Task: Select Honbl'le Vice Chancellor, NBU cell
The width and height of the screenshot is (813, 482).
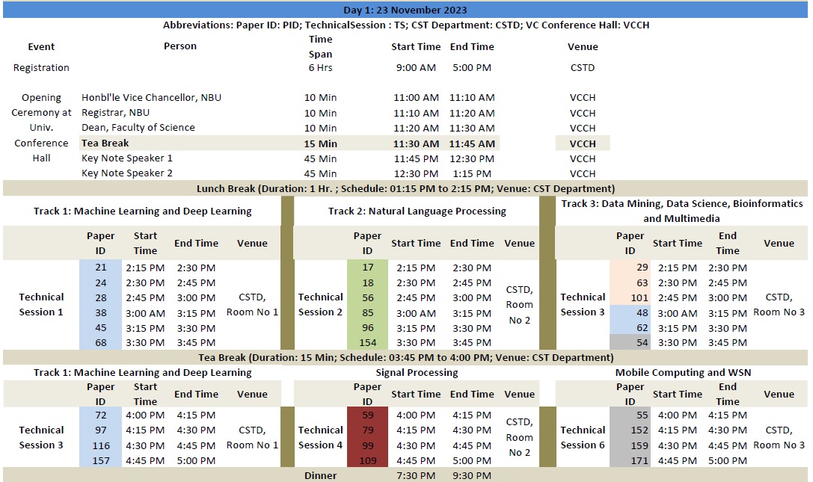Action: [151, 98]
